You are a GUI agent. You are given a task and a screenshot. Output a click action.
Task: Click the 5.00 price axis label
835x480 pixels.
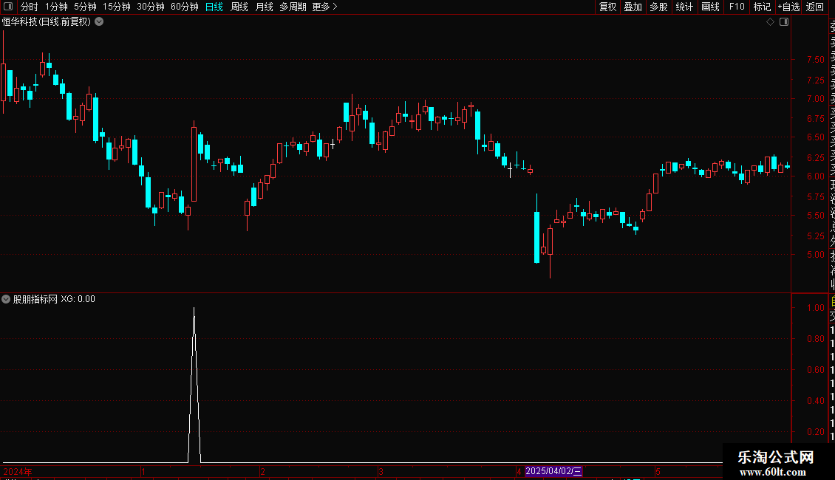[815, 254]
